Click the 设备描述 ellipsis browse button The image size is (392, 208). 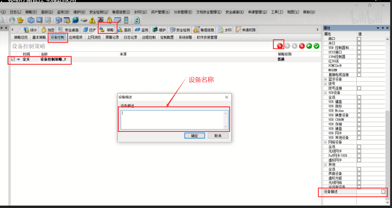coord(383,192)
